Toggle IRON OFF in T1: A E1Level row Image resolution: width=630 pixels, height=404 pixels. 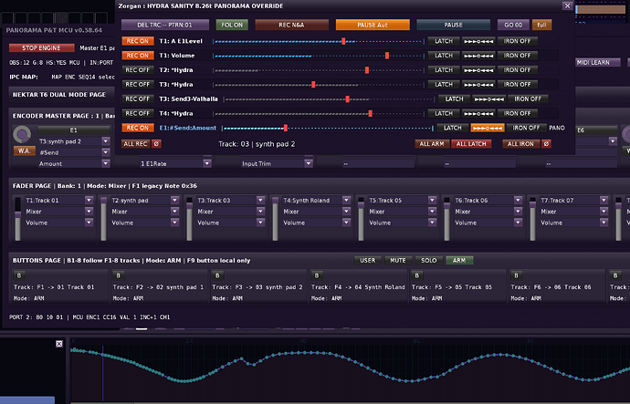[x=517, y=41]
